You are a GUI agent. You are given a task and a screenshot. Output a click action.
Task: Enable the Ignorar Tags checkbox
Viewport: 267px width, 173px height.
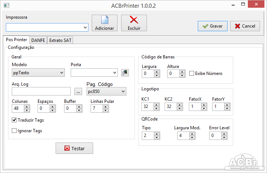click(x=14, y=130)
